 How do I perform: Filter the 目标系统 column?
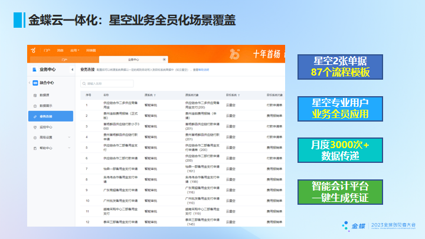tap(239, 96)
